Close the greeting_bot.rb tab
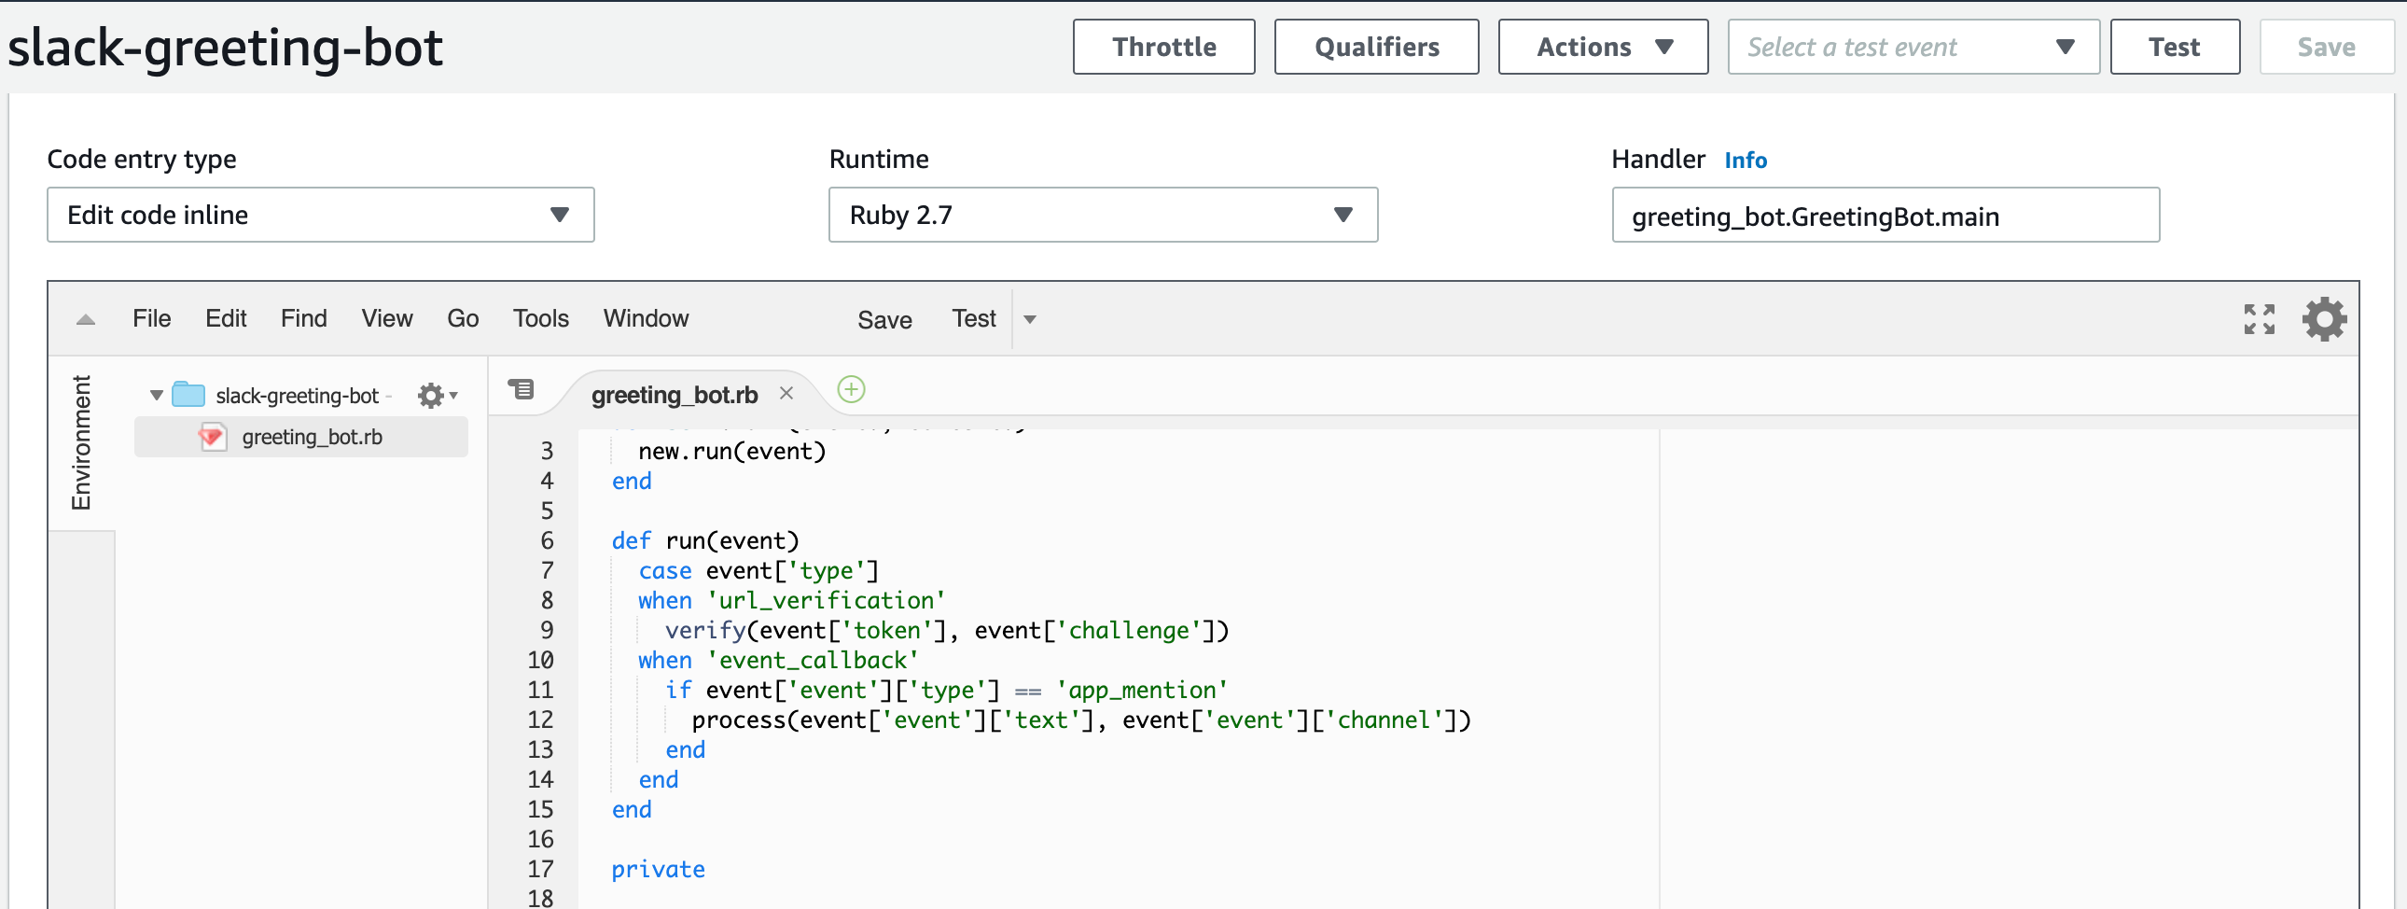 click(786, 394)
